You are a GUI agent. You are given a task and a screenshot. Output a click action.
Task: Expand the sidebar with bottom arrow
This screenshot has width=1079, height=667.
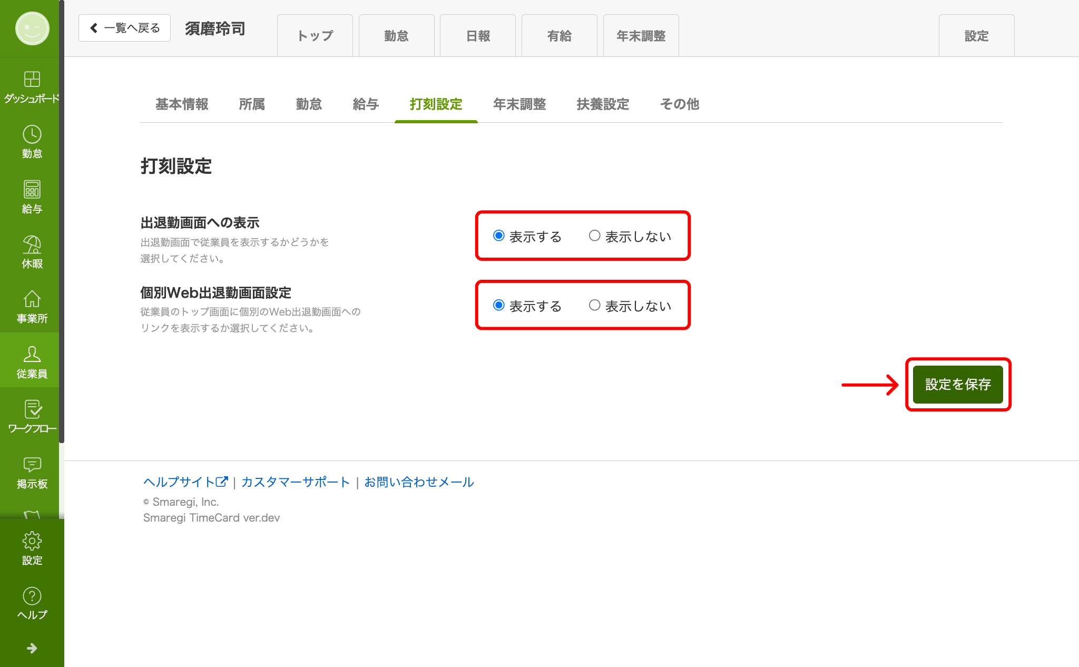pos(32,648)
